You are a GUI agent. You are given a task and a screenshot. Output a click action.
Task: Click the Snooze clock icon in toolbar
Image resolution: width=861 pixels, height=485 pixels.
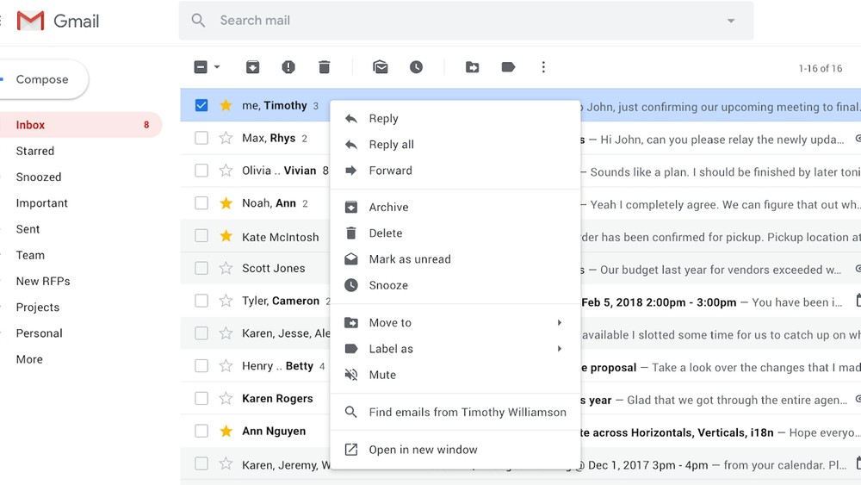click(x=416, y=67)
